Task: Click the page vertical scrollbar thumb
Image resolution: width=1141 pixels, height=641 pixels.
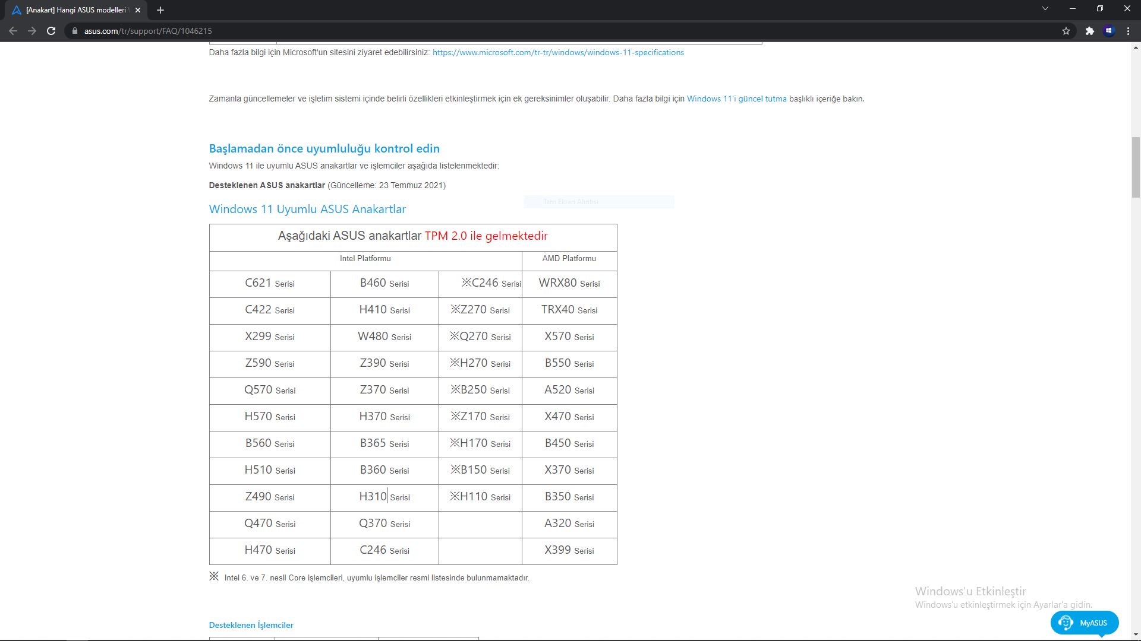Action: [x=1136, y=167]
